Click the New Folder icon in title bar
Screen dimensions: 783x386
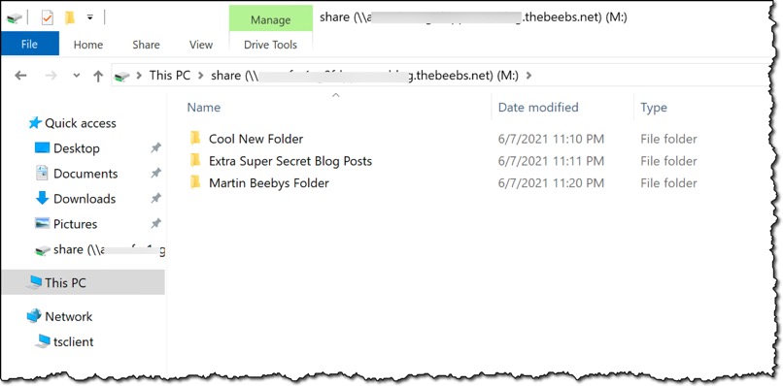[x=70, y=18]
